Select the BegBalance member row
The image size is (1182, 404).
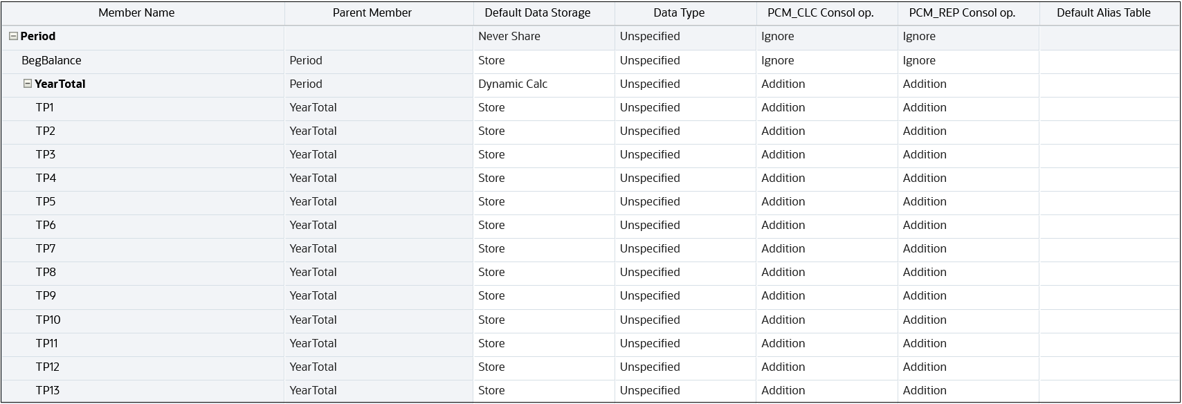[51, 61]
